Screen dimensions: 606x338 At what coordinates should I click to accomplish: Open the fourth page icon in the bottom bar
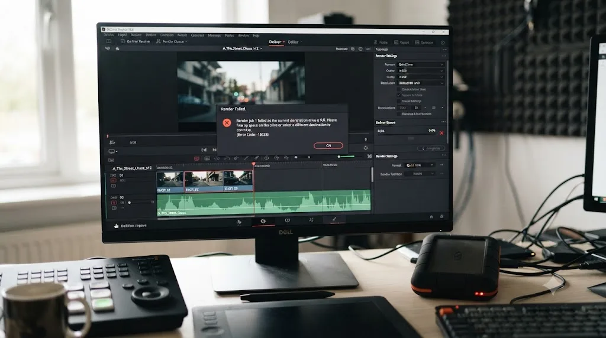click(x=311, y=220)
